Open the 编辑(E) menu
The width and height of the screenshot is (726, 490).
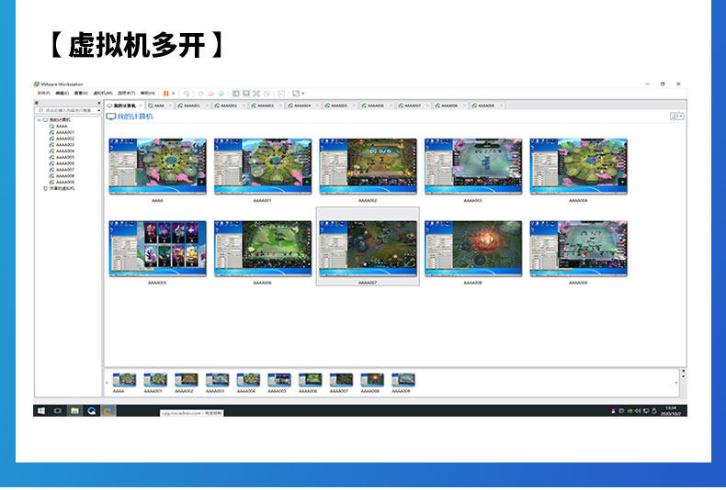[x=62, y=94]
